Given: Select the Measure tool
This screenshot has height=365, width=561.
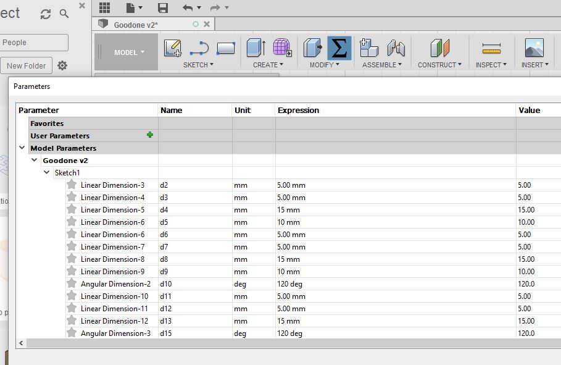Looking at the screenshot, I should pyautogui.click(x=491, y=48).
